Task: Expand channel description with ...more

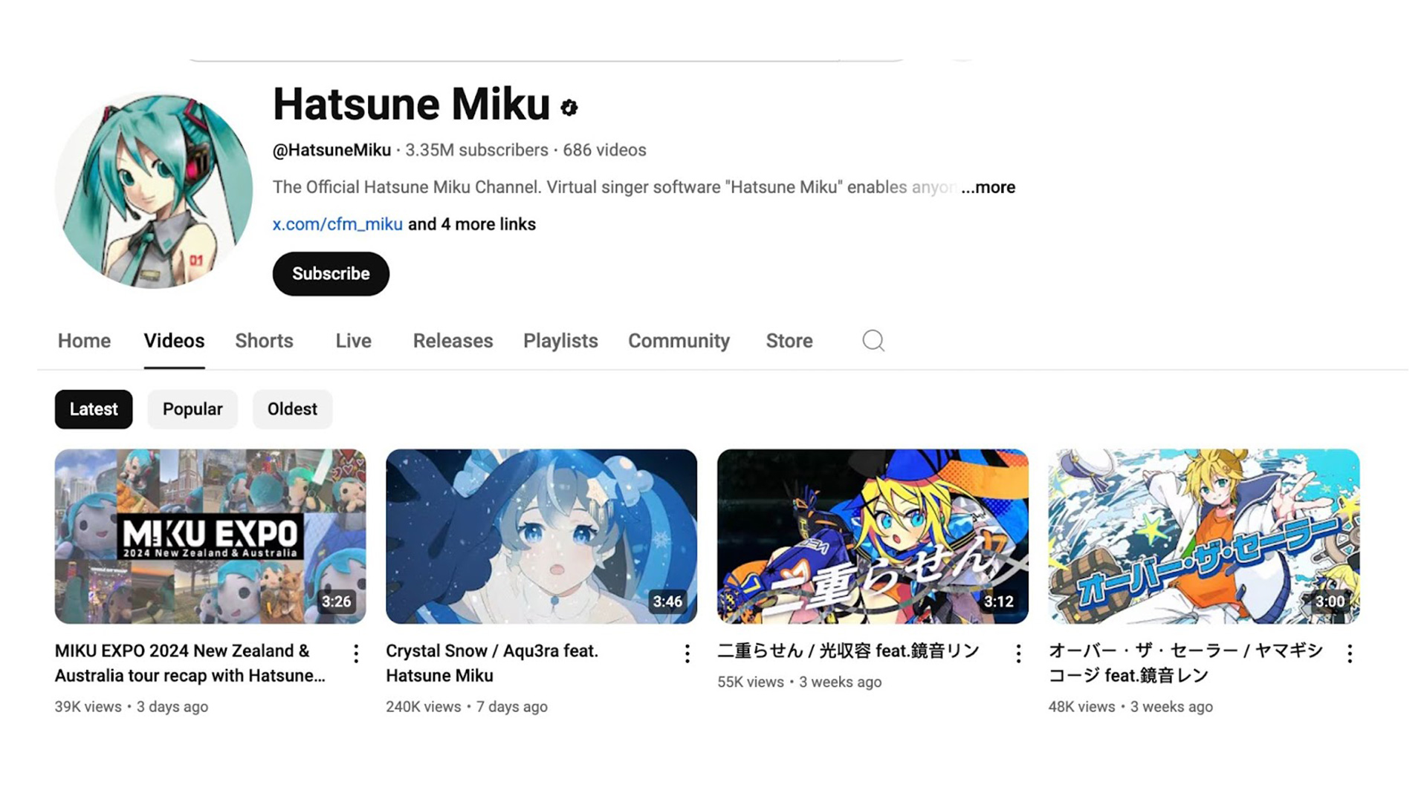Action: pos(988,187)
